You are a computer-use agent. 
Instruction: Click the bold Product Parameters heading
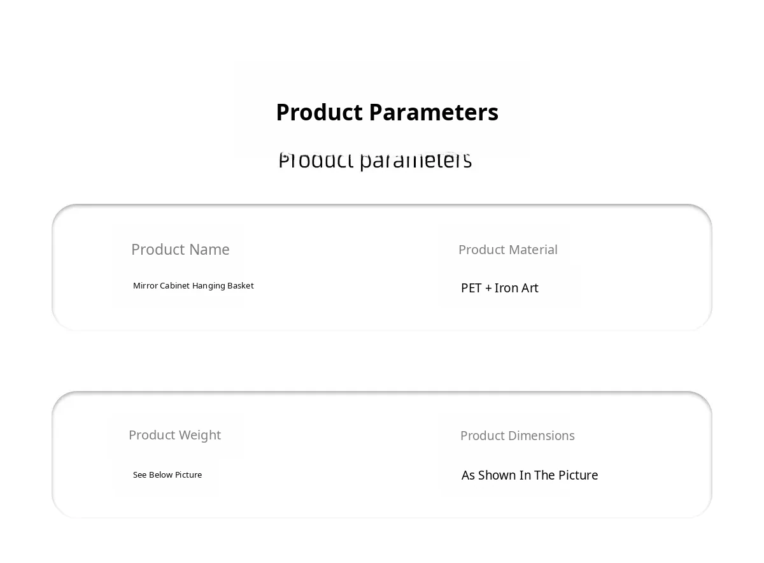(x=386, y=112)
